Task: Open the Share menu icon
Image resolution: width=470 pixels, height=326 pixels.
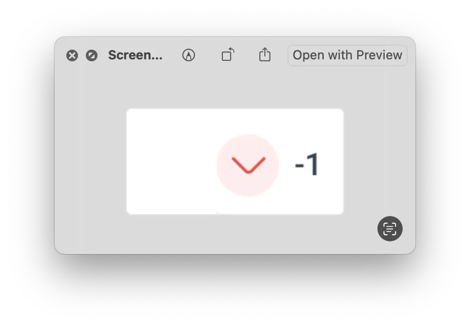Action: tap(265, 54)
